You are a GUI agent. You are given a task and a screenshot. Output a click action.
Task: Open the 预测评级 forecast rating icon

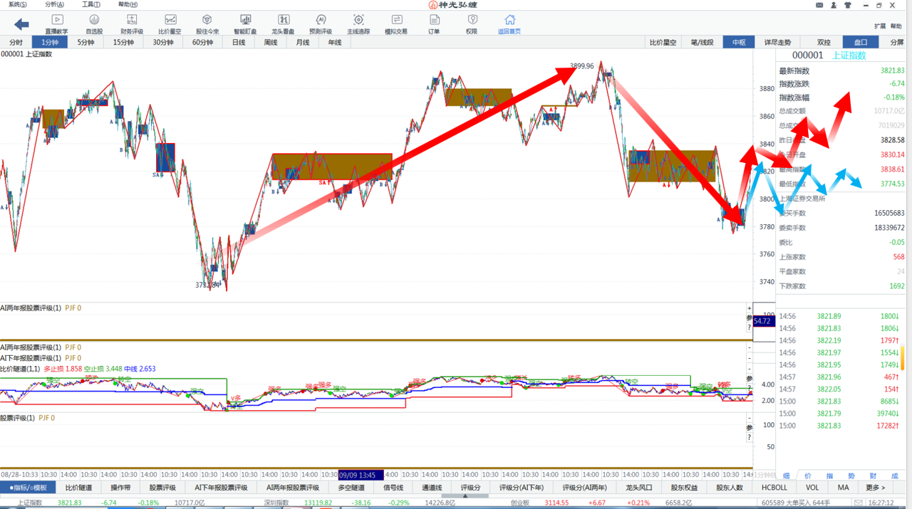pos(321,24)
